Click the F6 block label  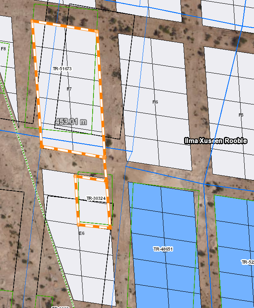tap(155, 102)
